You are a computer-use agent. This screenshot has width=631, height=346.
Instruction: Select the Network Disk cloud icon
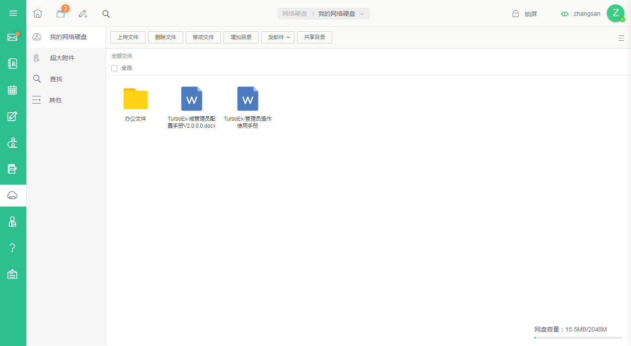pyautogui.click(x=13, y=196)
